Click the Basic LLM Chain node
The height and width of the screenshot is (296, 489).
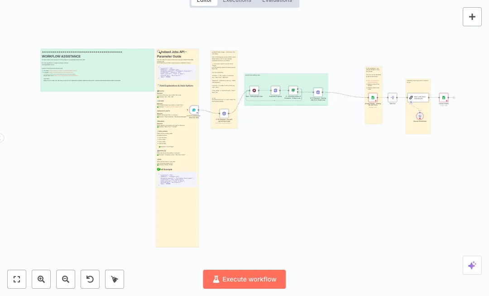pos(417,97)
